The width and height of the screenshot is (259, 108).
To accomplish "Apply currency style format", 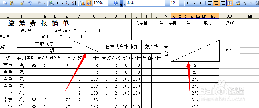I will (x=238, y=3).
